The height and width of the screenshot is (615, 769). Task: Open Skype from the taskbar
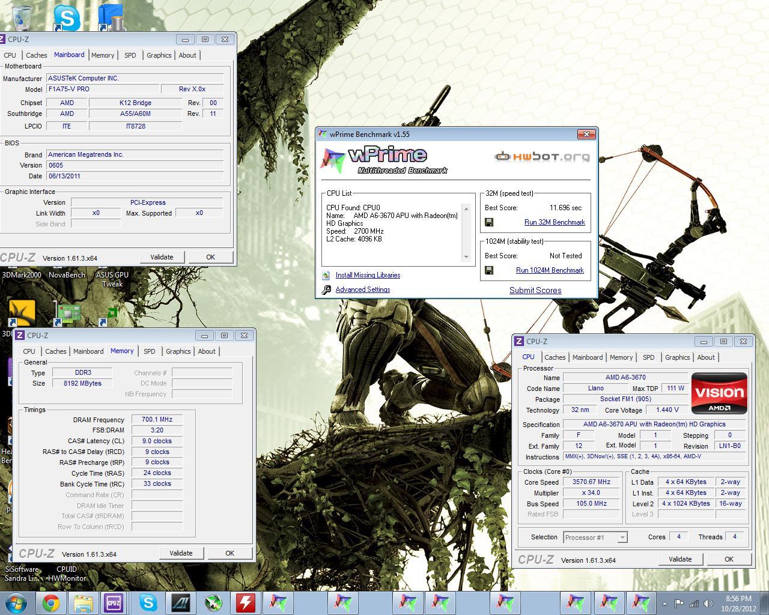point(148,602)
